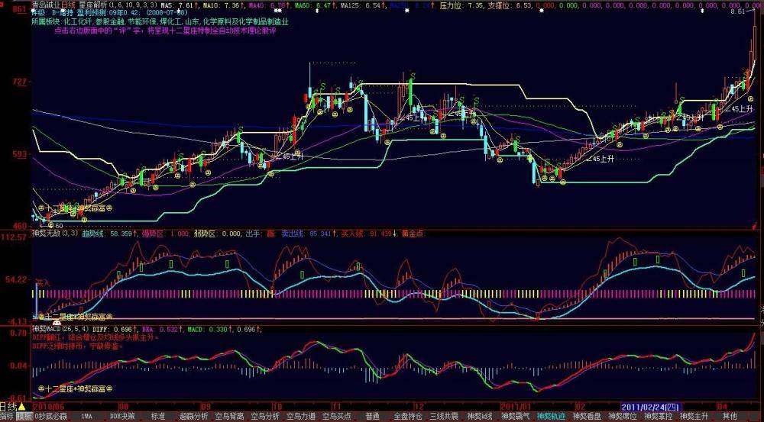Click the smiley marker beside the 60 low label
The width and height of the screenshot is (764, 422).
(x=50, y=225)
